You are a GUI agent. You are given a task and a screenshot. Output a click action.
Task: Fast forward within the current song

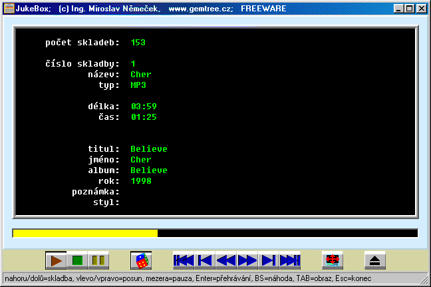tap(247, 260)
